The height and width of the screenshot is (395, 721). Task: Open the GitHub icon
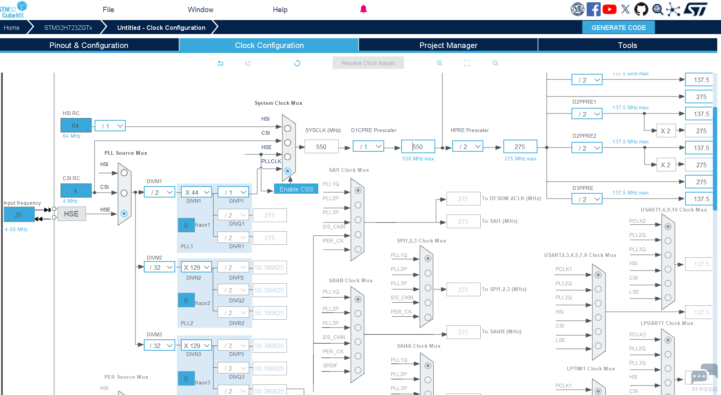click(641, 9)
